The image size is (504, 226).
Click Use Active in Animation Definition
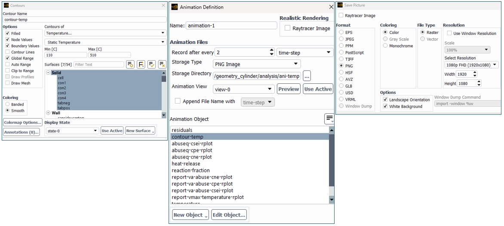318,89
